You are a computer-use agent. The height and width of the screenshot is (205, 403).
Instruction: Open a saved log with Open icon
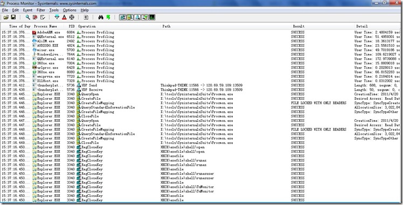tap(6, 17)
